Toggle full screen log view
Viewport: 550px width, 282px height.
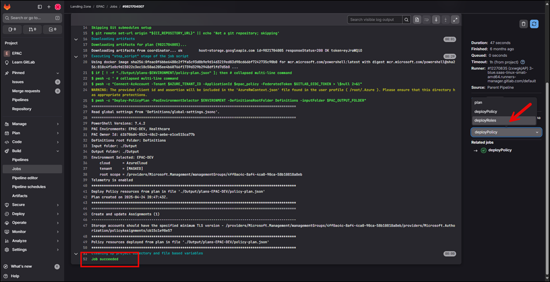pos(455,20)
